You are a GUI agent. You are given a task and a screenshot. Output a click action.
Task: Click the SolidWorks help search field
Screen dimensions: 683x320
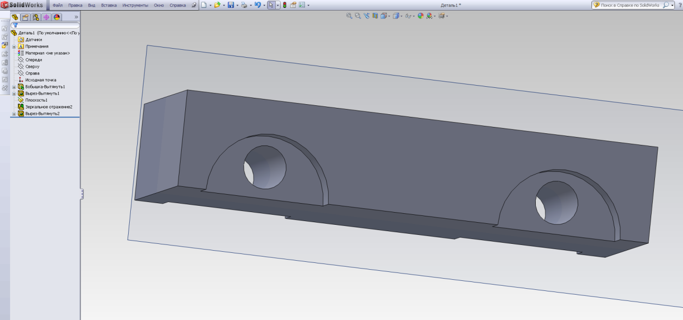(x=630, y=5)
